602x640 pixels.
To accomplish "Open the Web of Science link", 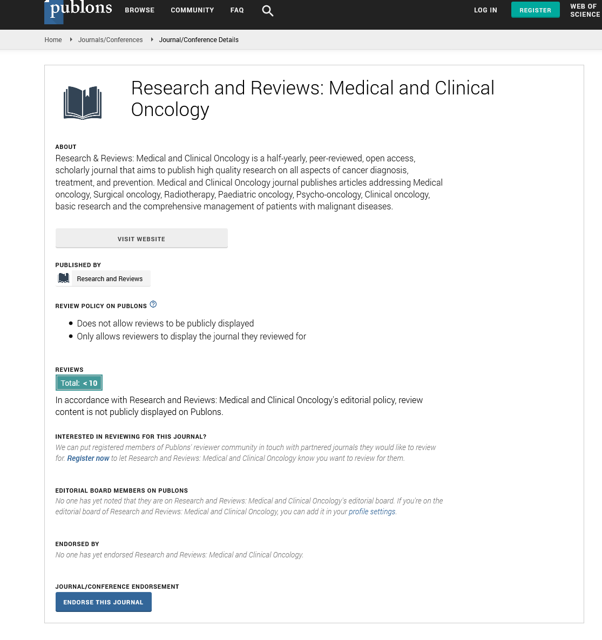I will [585, 10].
